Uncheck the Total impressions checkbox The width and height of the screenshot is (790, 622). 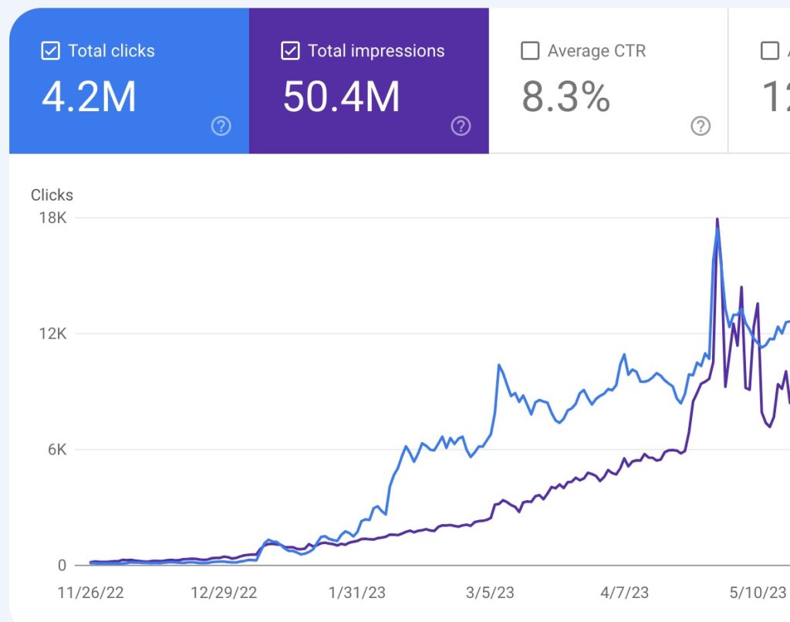[x=290, y=51]
